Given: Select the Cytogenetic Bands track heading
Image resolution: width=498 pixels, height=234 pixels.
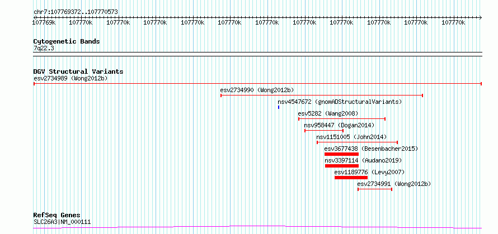Looking at the screenshot, I should 67,41.
